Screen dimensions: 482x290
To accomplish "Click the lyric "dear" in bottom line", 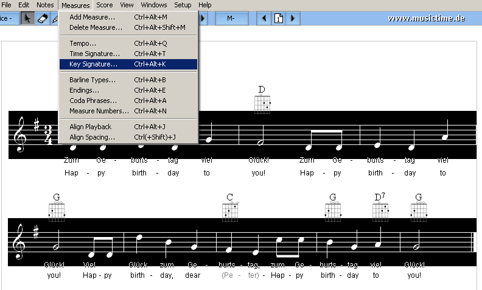I will click(x=193, y=275).
